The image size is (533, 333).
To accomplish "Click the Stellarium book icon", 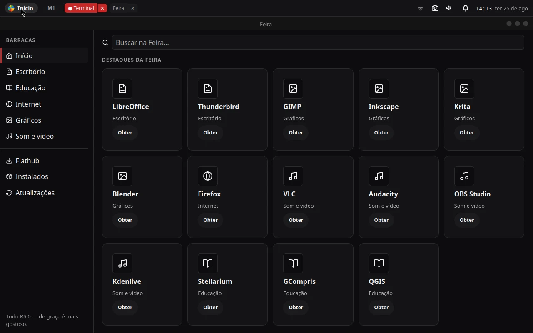I will point(208,263).
